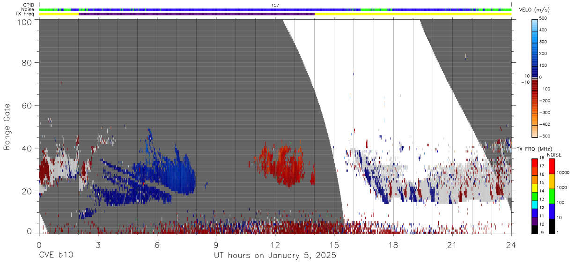Click the 80 tick label on the Range Gate axis
Viewport: 575px width, 265px height.
coord(27,62)
